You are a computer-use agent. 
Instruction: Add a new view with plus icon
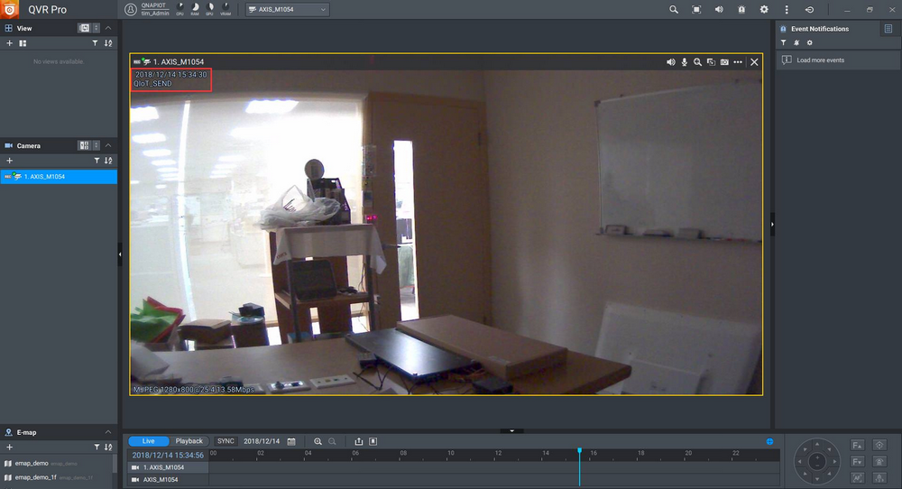coord(9,43)
